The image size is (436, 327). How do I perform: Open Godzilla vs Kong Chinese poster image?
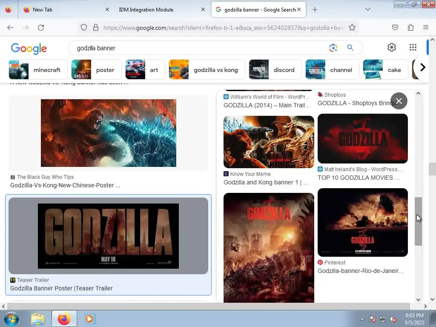pos(109,133)
